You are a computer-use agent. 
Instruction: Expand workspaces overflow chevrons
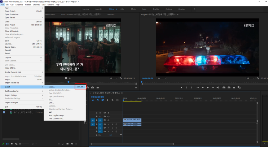point(194,9)
